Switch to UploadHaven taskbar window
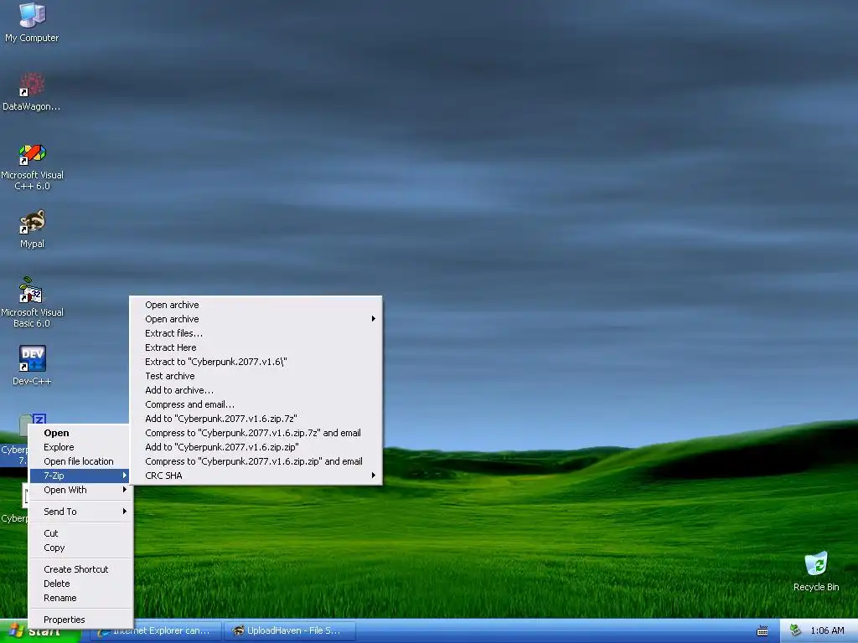 290,631
